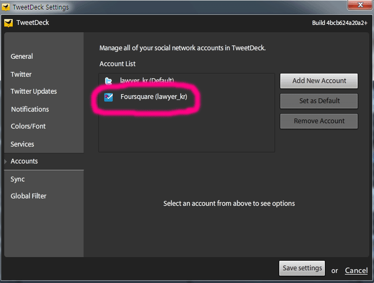Save settings with the bottom button
374x283 pixels.
click(x=302, y=268)
